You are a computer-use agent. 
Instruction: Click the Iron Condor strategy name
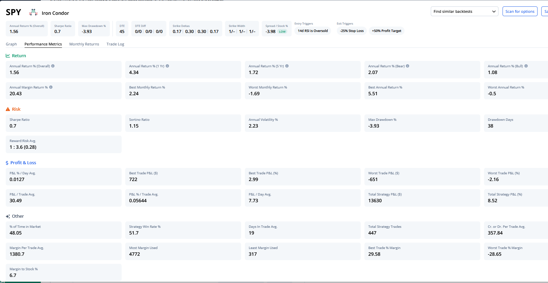coord(55,13)
